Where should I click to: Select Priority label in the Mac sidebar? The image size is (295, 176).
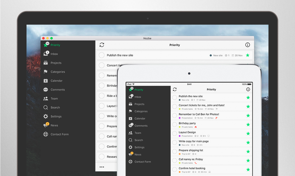pos(55,45)
